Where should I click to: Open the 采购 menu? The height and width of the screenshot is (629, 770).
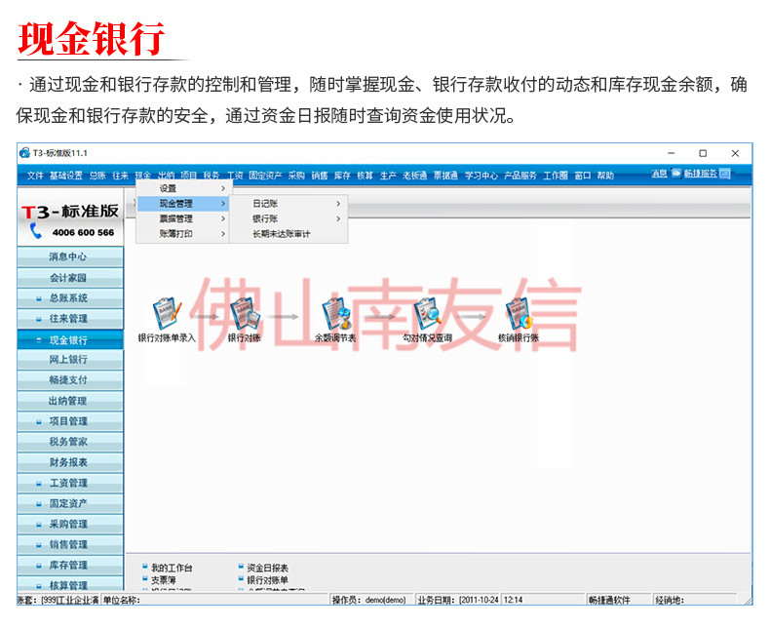click(x=296, y=176)
